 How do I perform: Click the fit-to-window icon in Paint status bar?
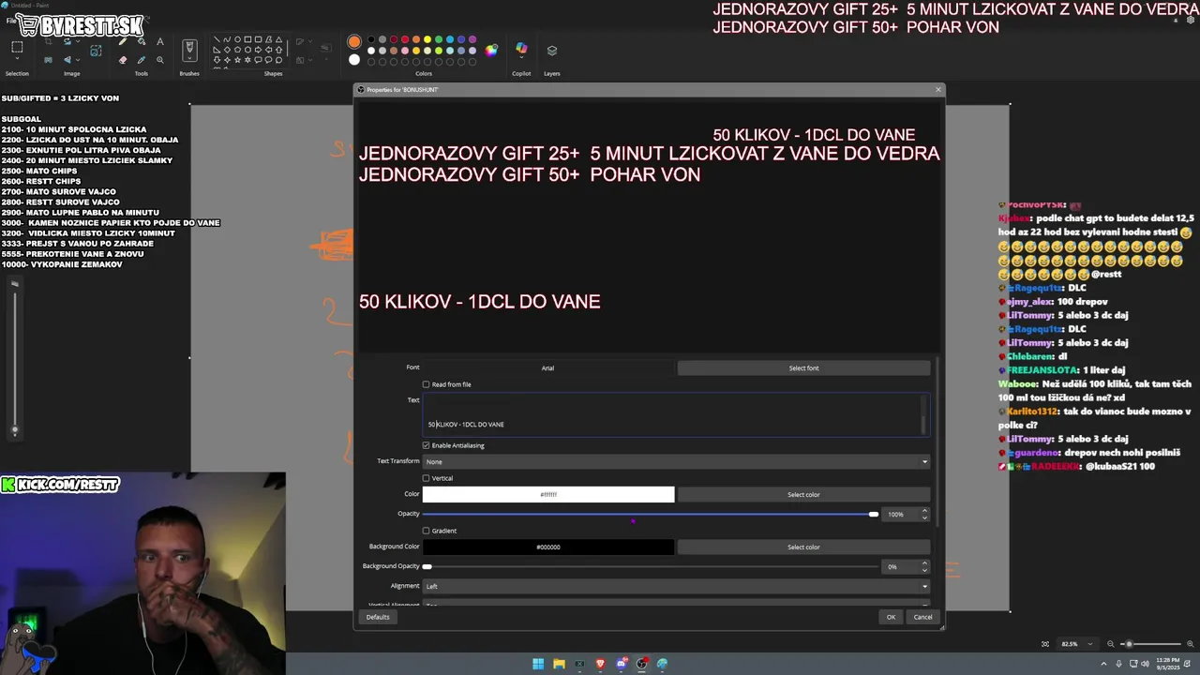pos(1045,644)
